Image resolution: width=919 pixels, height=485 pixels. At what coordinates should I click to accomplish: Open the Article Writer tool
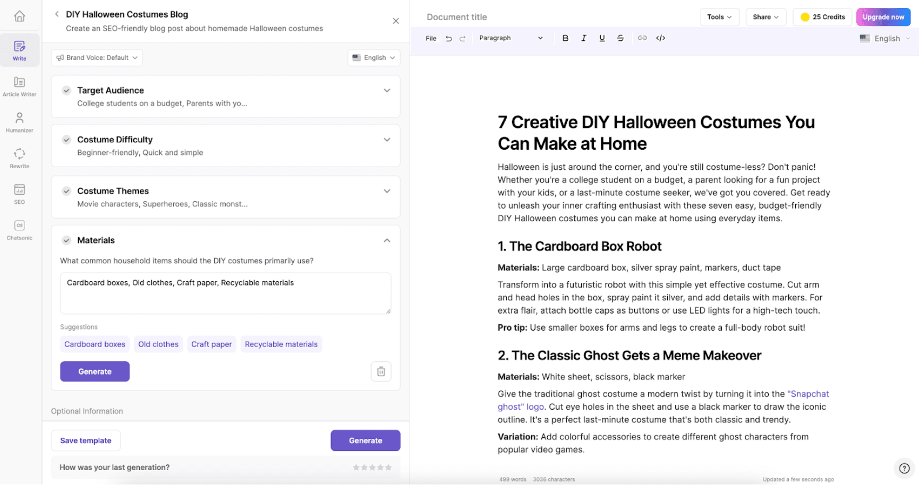pyautogui.click(x=20, y=86)
